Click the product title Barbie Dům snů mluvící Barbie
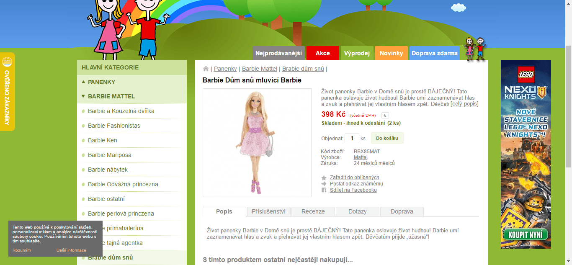 tap(252, 80)
